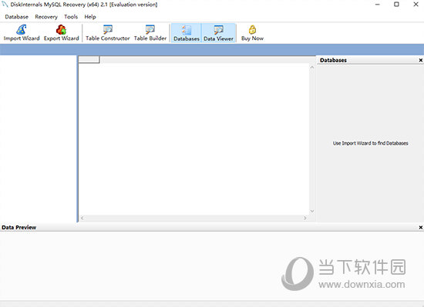The height and width of the screenshot is (307, 424).
Task: Start the Table Builder
Action: 150,33
